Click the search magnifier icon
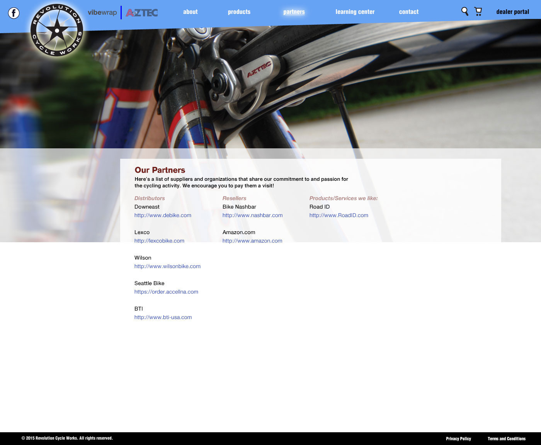This screenshot has width=541, height=445. pos(464,12)
